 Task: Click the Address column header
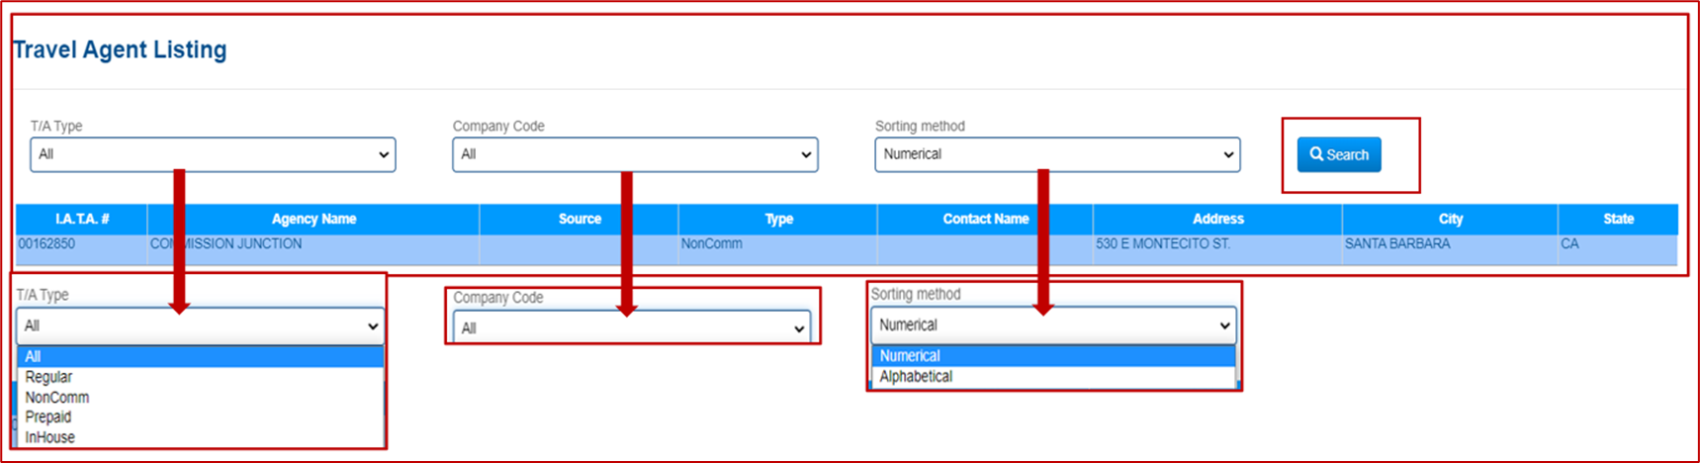[x=1217, y=219]
